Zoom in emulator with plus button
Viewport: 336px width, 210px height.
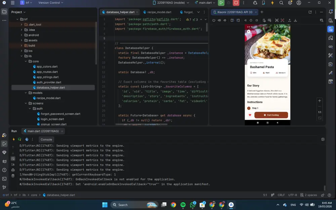(320, 101)
